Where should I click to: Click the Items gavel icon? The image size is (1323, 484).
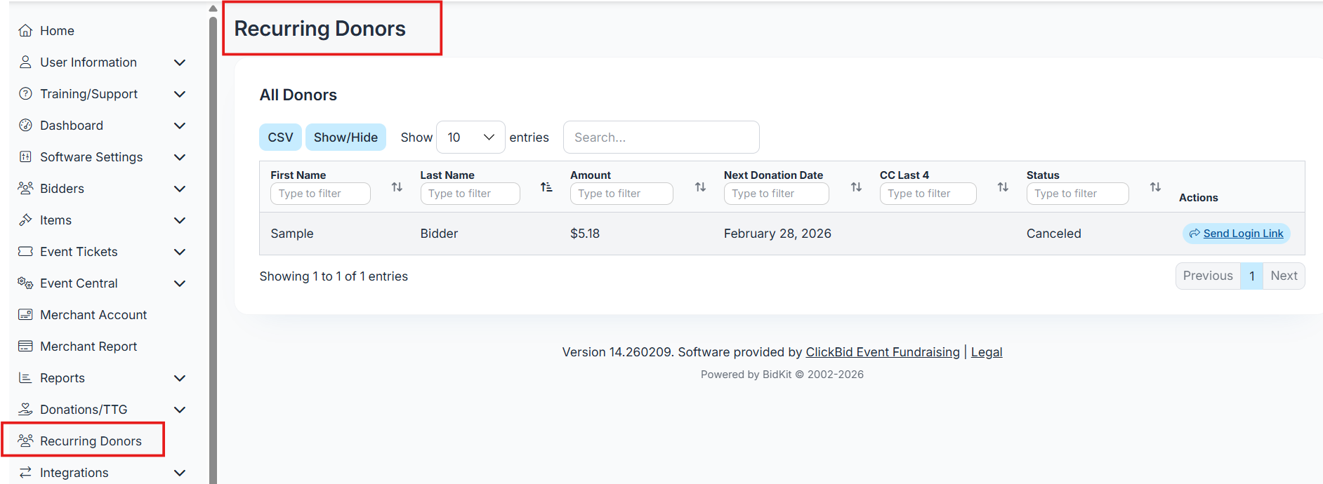point(25,220)
